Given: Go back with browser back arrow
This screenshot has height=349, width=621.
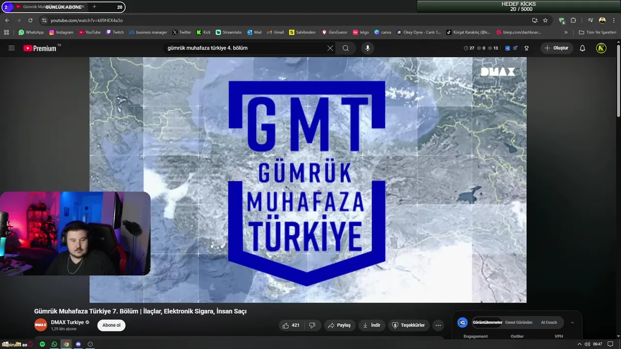Looking at the screenshot, I should click(x=7, y=20).
